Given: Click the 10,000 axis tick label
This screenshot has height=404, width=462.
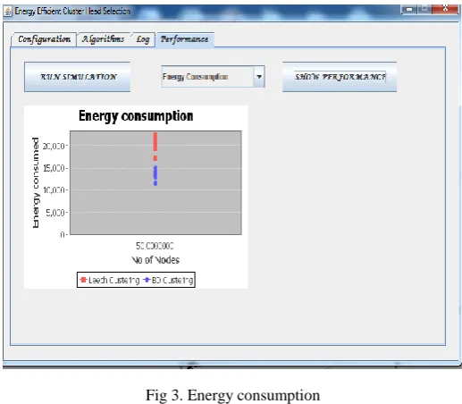Looking at the screenshot, I should [54, 190].
